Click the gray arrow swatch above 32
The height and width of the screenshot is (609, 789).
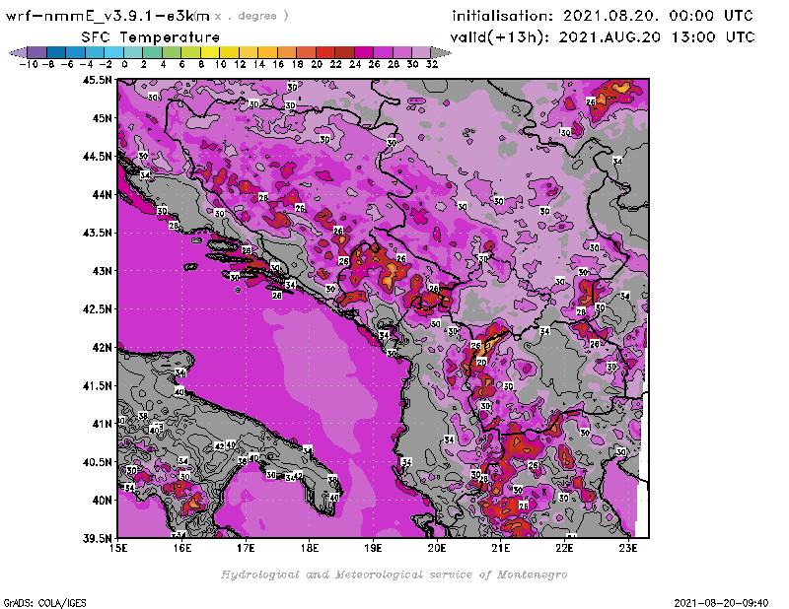pyautogui.click(x=440, y=52)
